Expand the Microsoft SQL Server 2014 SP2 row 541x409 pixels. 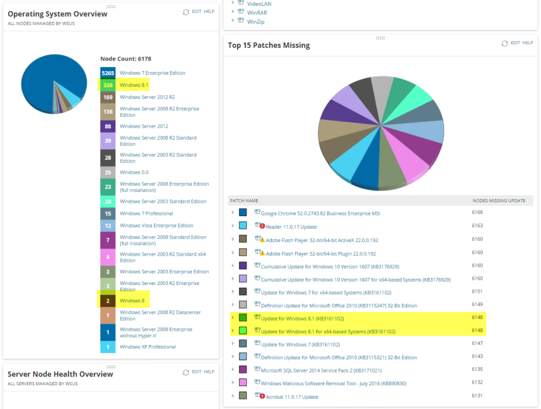pos(233,370)
